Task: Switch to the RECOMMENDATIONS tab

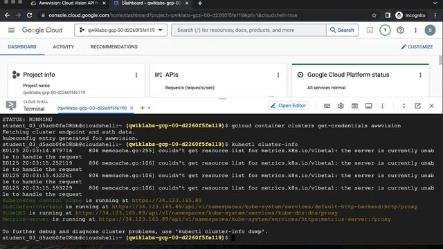Action: pyautogui.click(x=114, y=47)
